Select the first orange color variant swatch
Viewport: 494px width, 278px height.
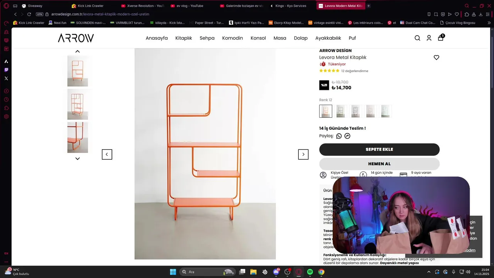click(x=326, y=111)
